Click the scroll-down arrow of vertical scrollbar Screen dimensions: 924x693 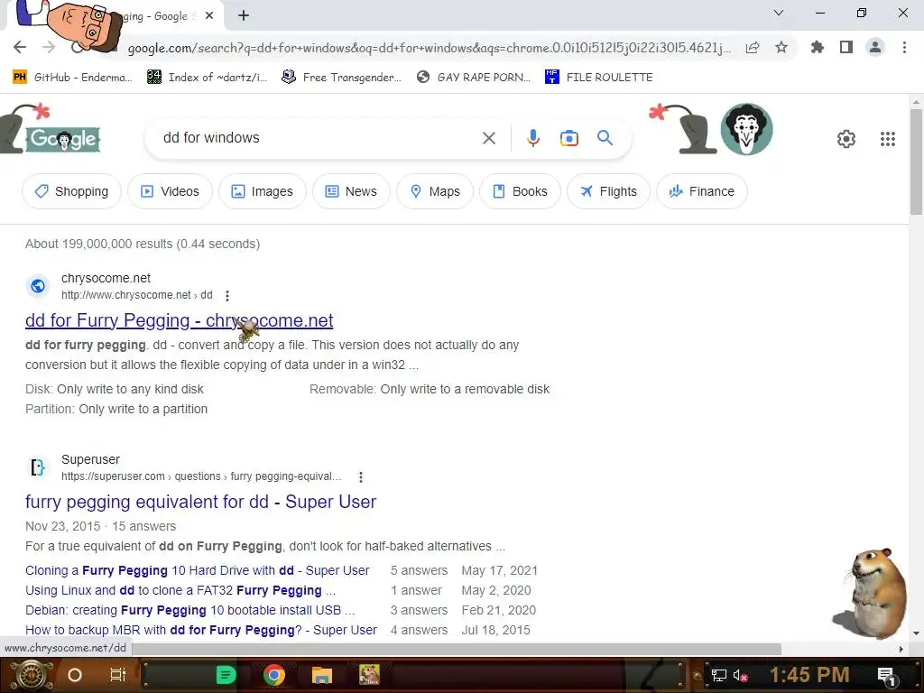click(x=916, y=633)
